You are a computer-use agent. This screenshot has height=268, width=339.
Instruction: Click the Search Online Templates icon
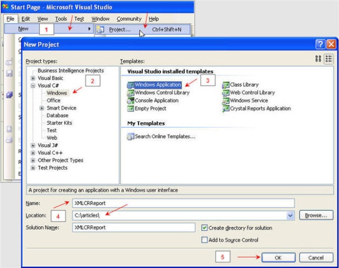[131, 136]
